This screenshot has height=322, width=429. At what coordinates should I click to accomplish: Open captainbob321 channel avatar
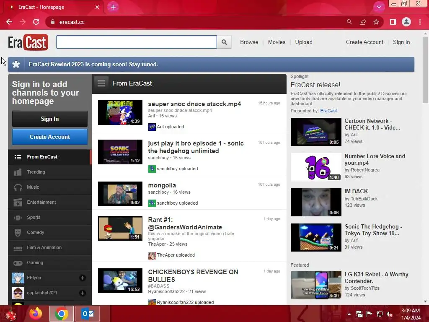18,293
